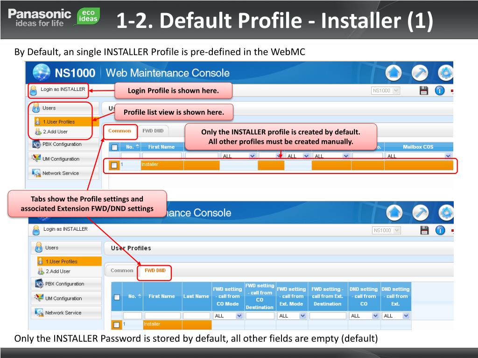The height and width of the screenshot is (358, 478).
Task: Click the Login as INSTALLER user icon, lower console
Action: coord(36,230)
